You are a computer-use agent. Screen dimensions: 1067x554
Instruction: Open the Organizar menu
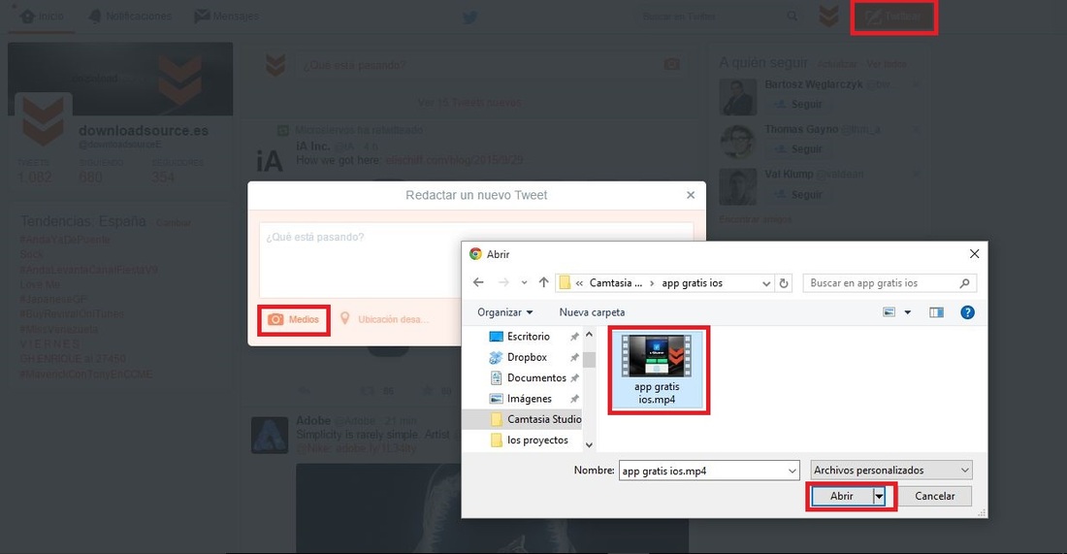click(x=505, y=312)
